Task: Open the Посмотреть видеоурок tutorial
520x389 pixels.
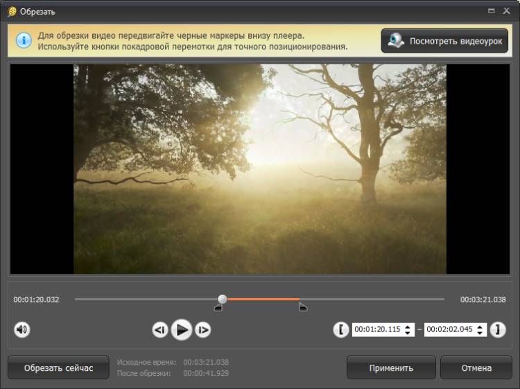Action: 444,41
